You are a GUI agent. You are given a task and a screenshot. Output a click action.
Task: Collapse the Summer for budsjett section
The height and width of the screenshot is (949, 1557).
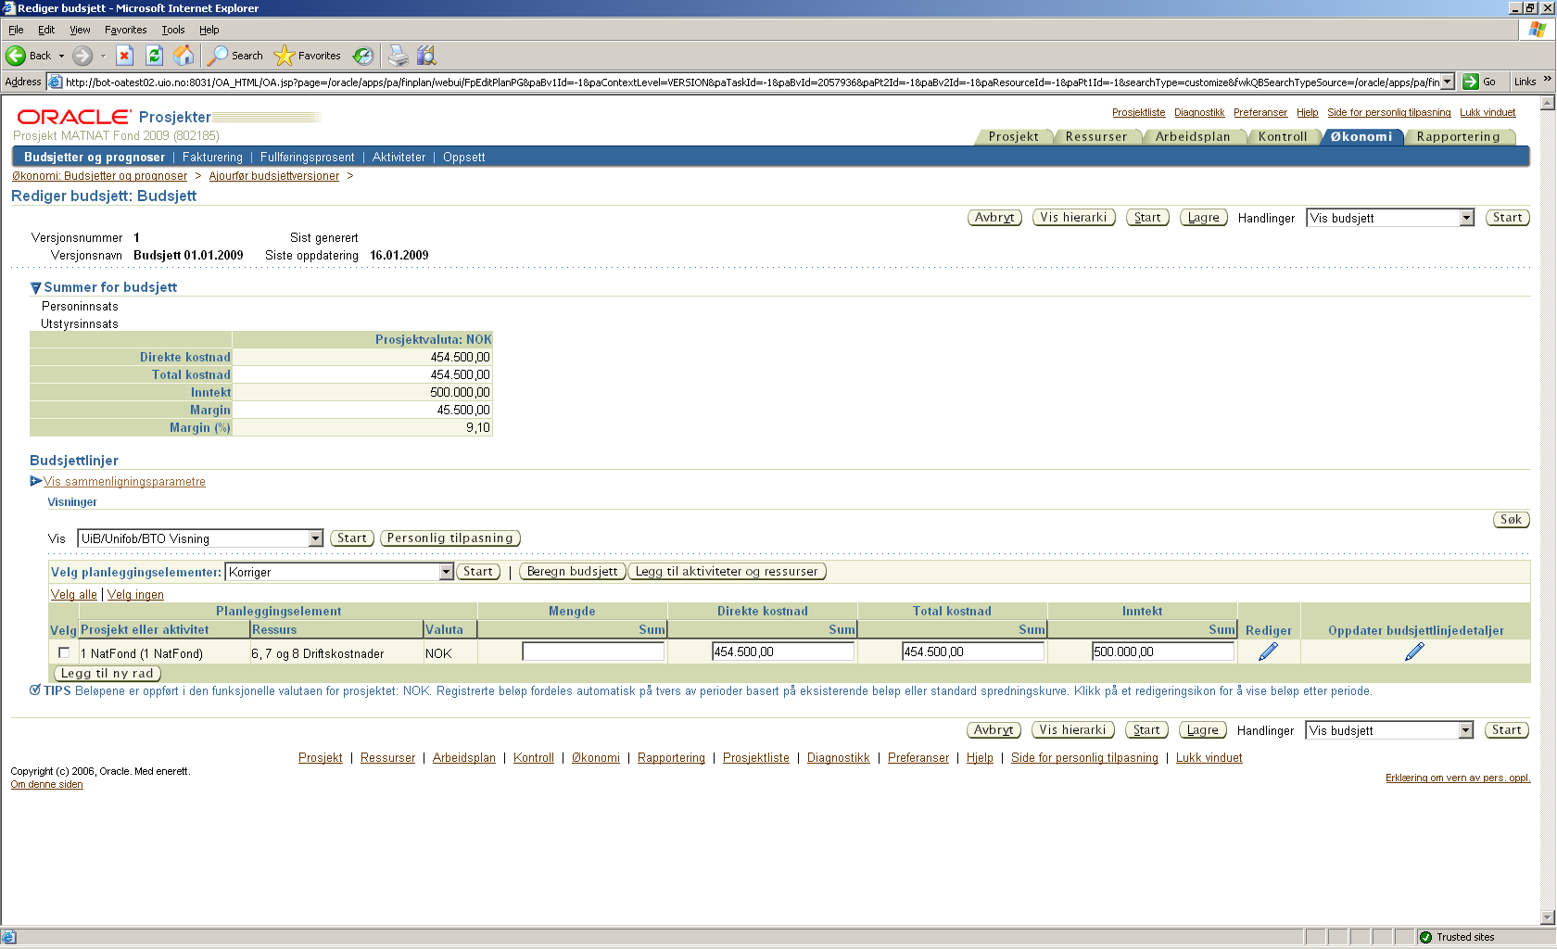(x=35, y=288)
